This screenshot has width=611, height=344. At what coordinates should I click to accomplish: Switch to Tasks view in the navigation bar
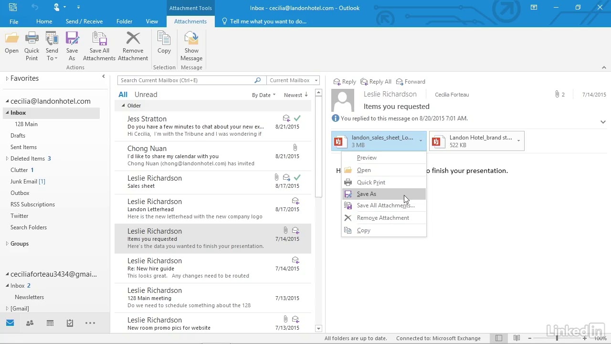click(x=70, y=323)
